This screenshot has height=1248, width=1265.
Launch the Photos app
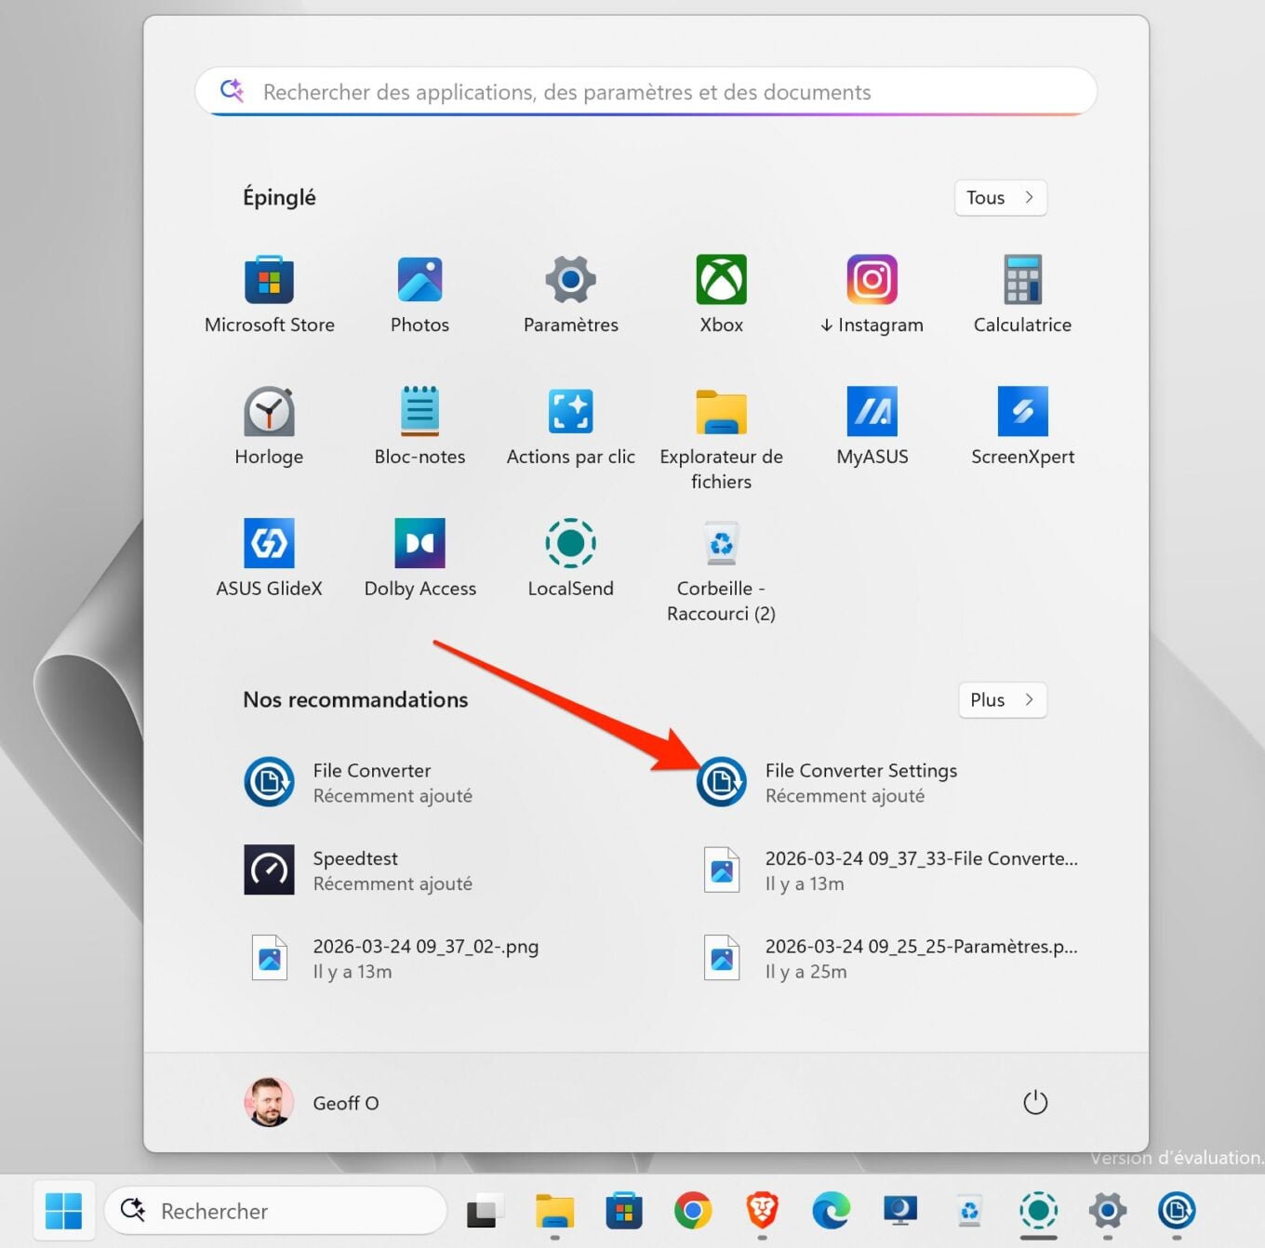(419, 294)
